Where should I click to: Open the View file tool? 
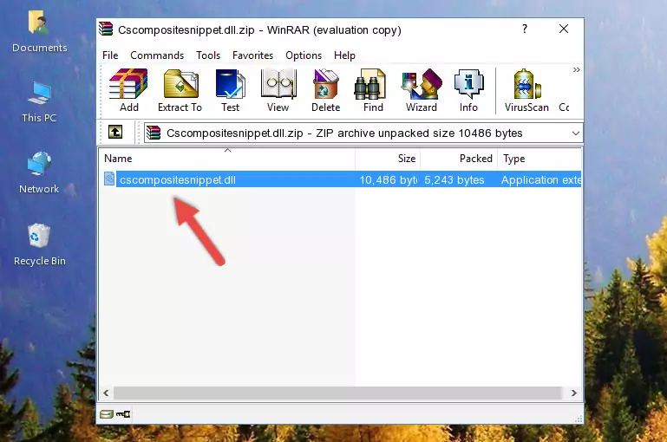[x=278, y=90]
